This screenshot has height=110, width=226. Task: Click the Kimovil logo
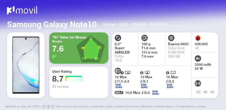coord(22,10)
